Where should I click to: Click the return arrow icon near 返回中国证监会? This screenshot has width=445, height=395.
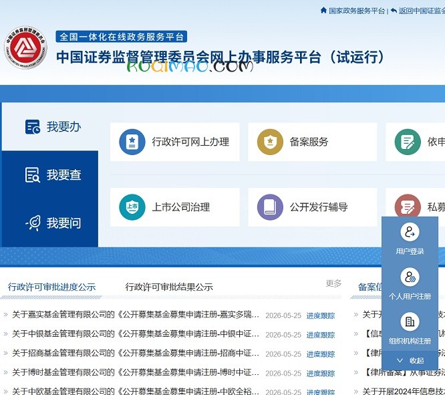point(394,11)
